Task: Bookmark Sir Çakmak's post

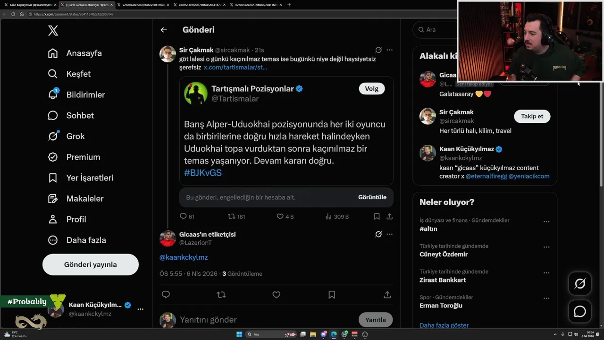Action: [x=377, y=216]
